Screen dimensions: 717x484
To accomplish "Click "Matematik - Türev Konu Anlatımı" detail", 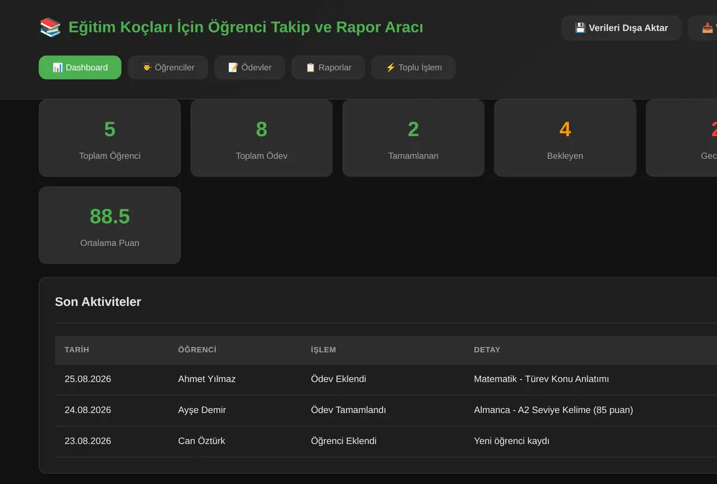I will [x=541, y=379].
